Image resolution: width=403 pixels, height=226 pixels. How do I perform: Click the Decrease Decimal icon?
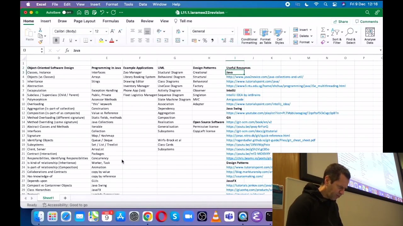(x=231, y=40)
